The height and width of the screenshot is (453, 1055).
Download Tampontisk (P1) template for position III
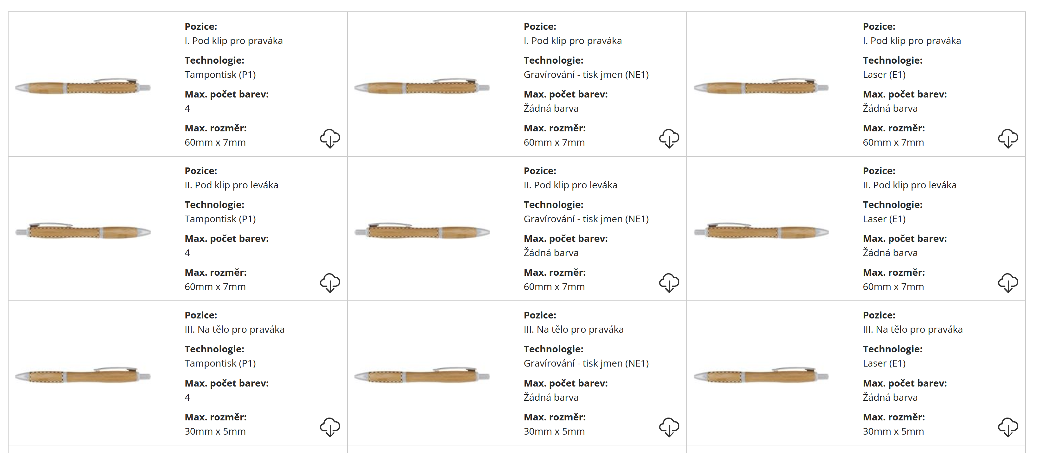[330, 427]
